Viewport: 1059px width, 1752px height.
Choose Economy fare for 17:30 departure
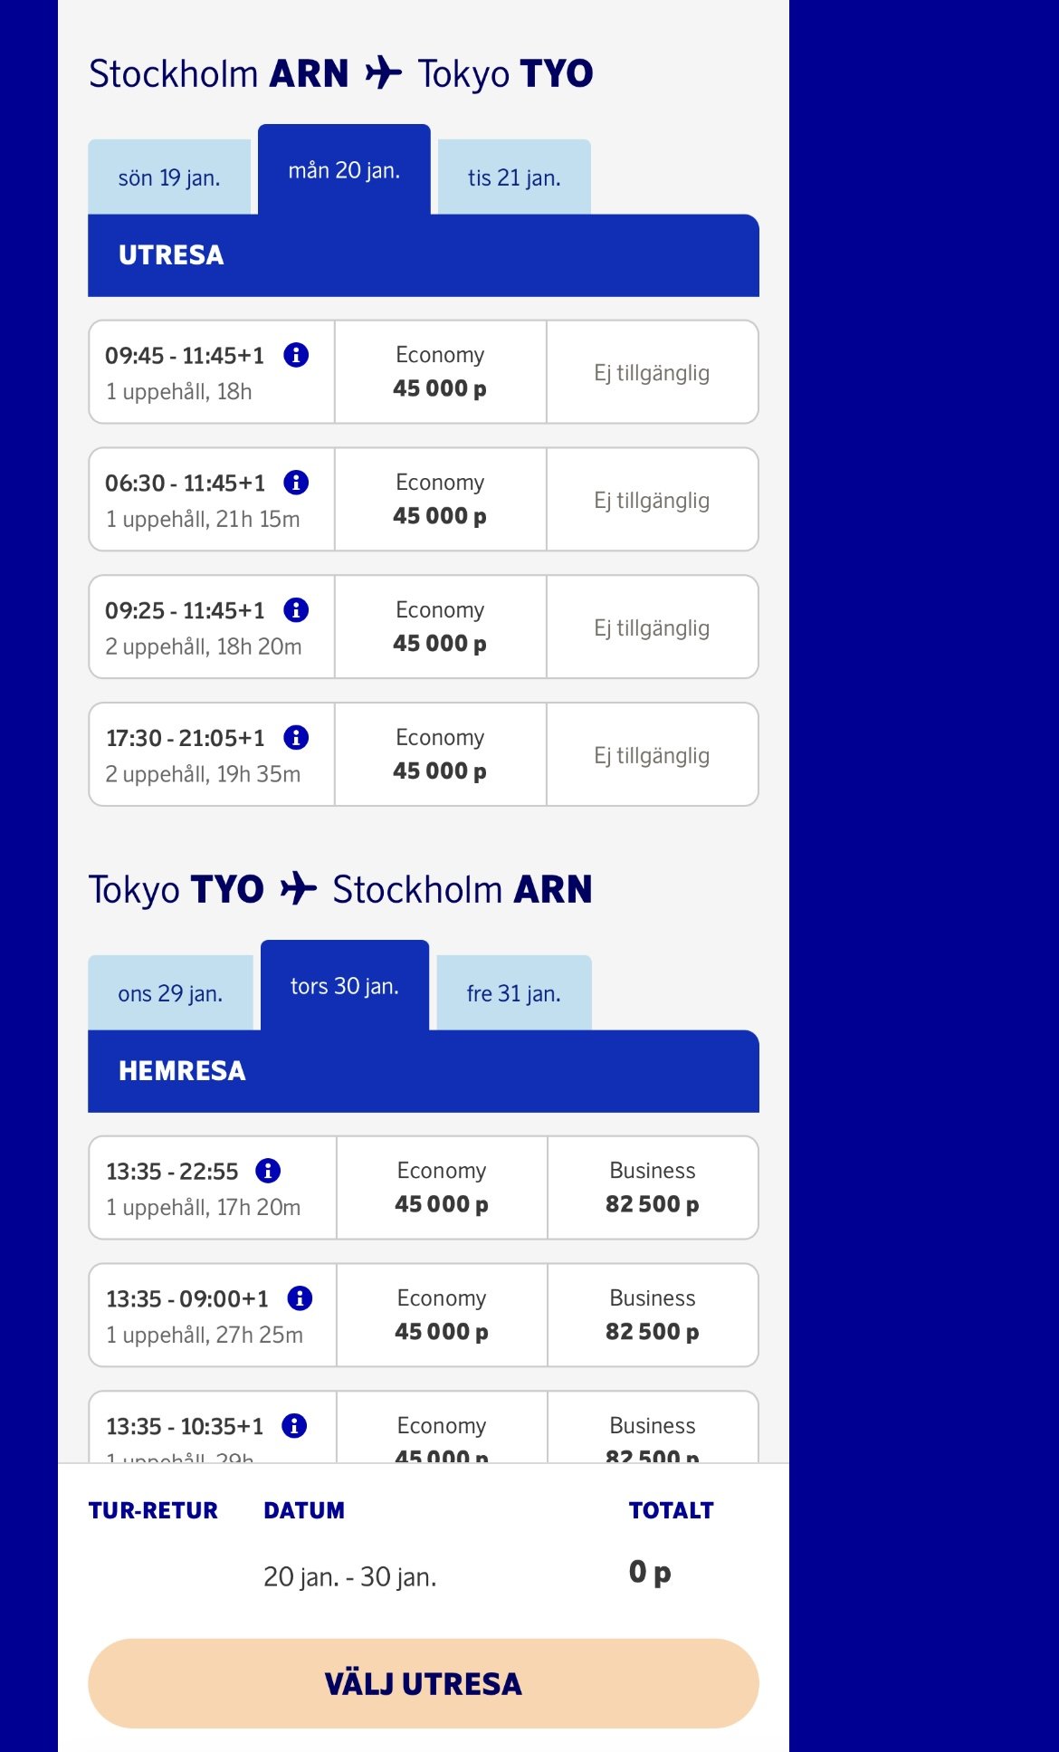pos(440,755)
